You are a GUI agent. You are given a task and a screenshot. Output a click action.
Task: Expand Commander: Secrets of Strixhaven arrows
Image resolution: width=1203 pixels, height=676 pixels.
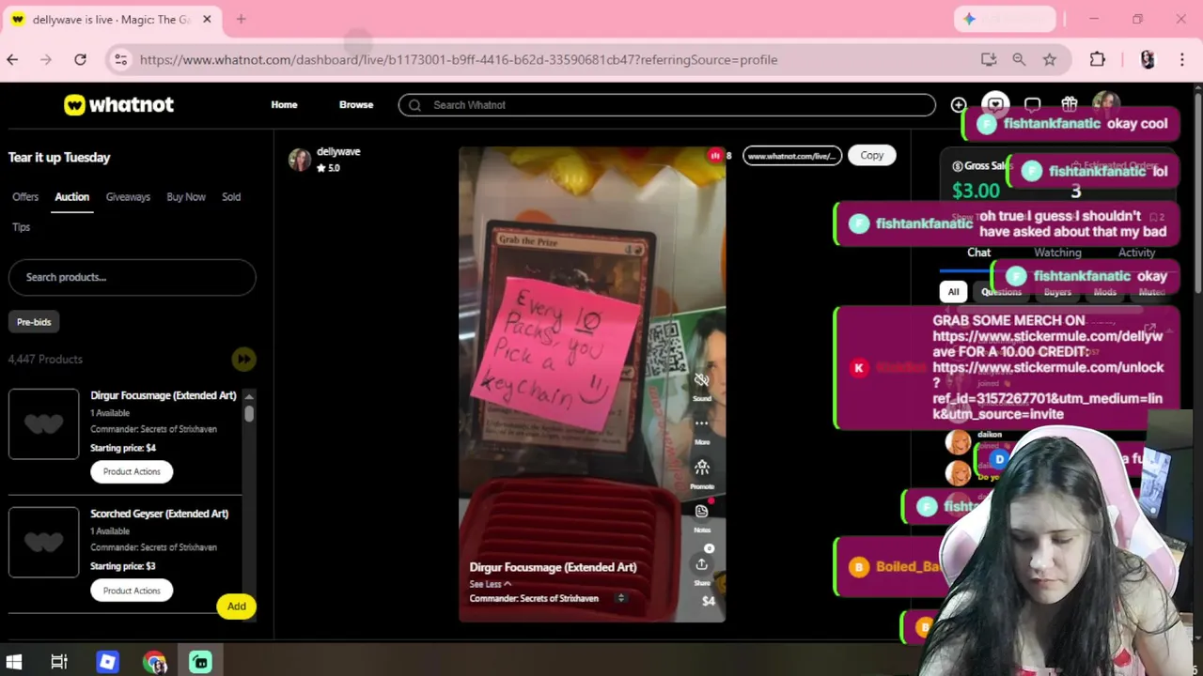(620, 598)
